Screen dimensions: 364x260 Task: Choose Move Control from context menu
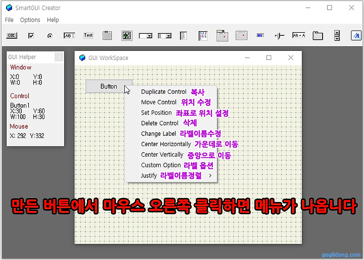click(x=171, y=102)
